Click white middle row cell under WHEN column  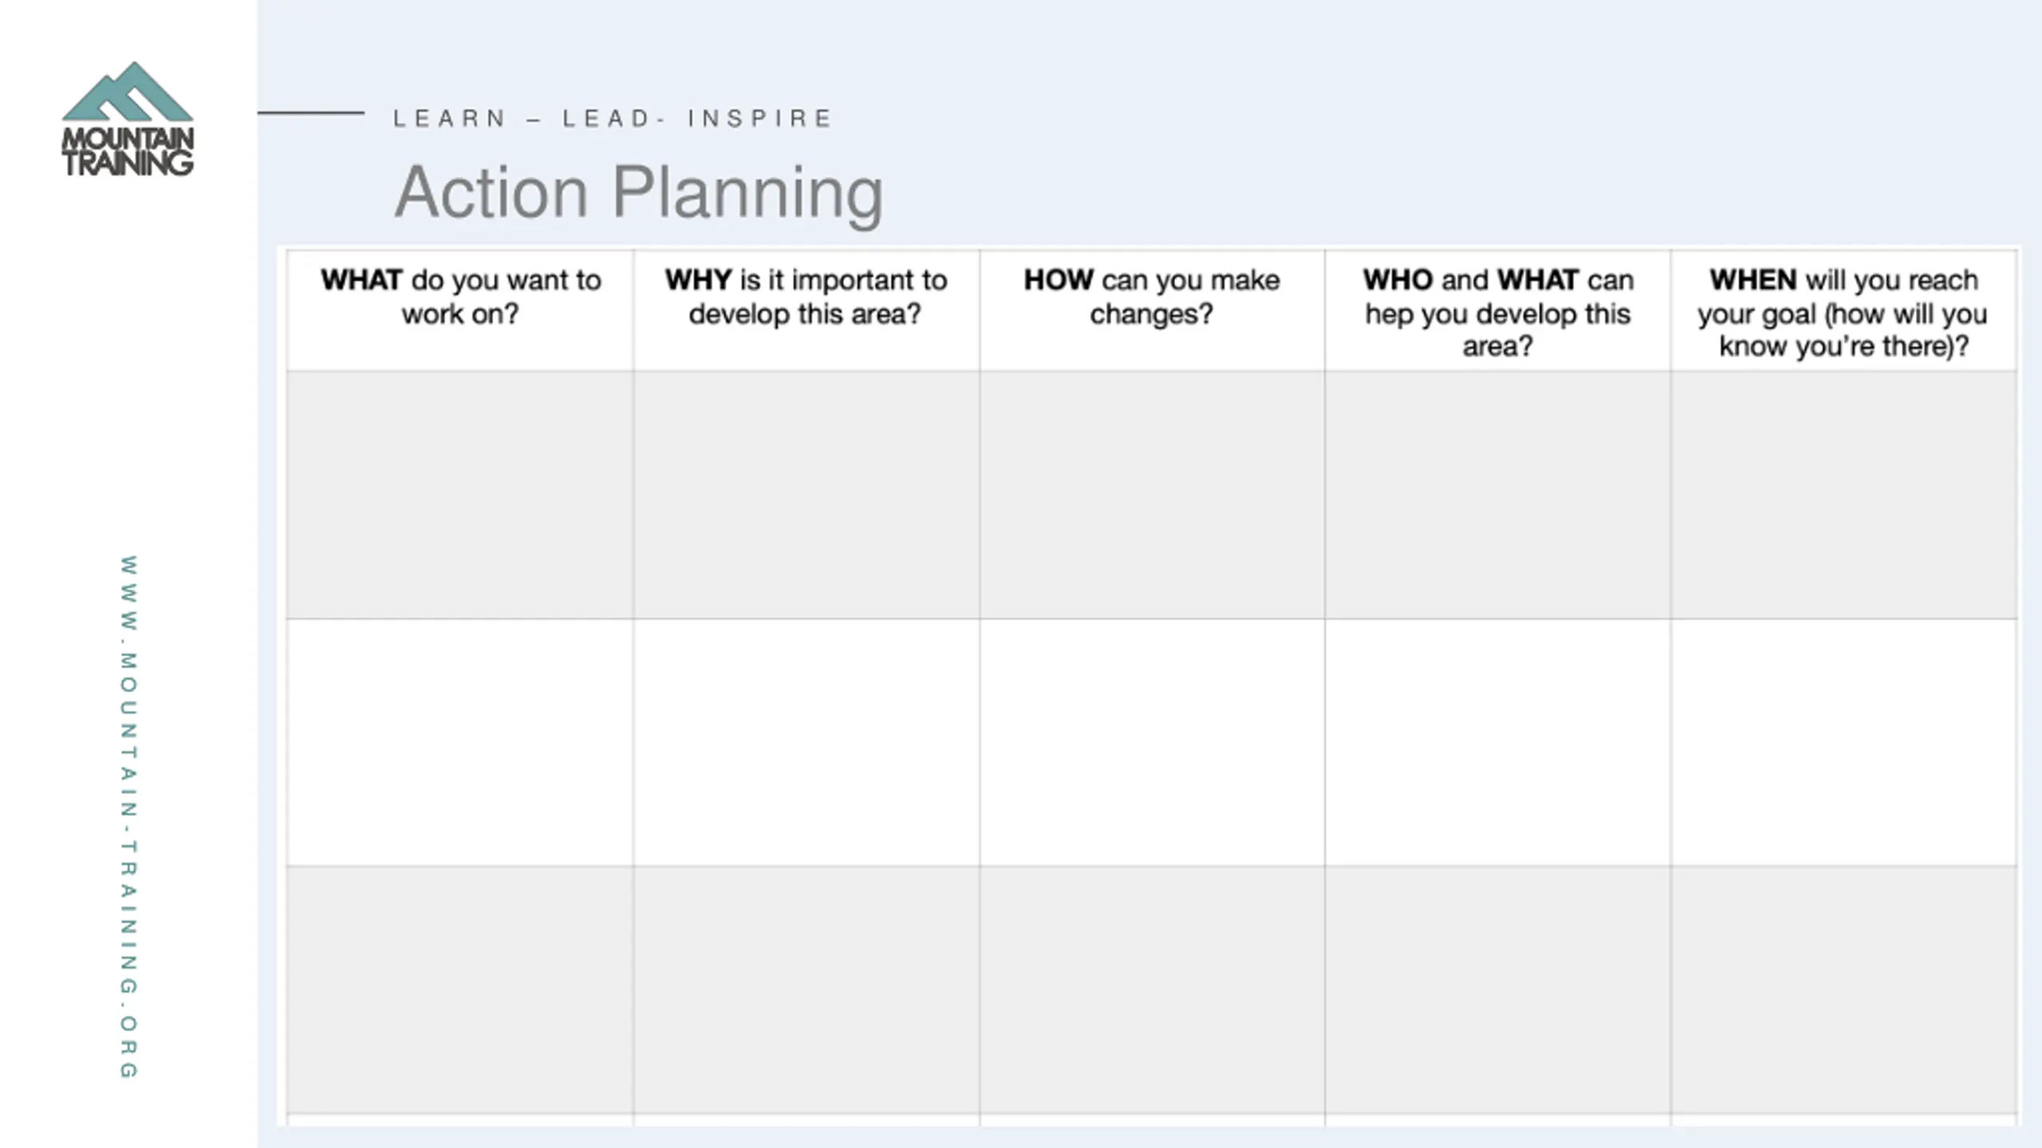[x=1843, y=742]
